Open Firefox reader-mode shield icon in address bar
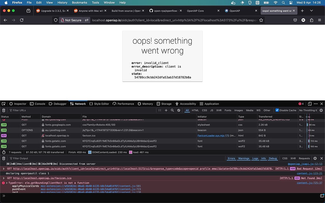 click(56, 20)
